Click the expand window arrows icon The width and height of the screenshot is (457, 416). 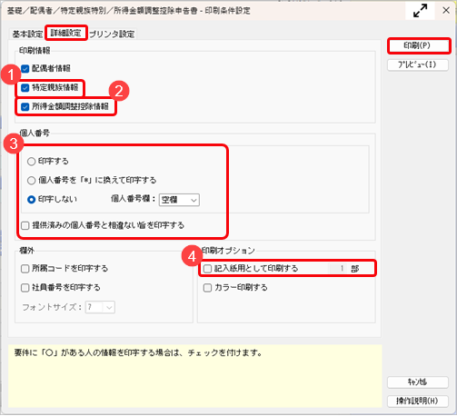pyautogui.click(x=421, y=11)
